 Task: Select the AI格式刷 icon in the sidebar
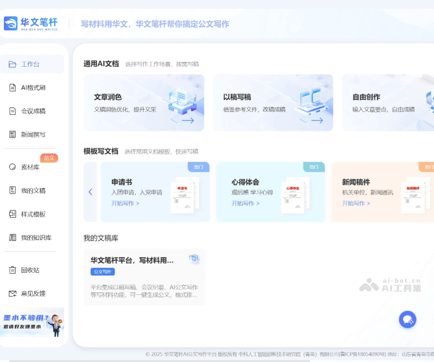tap(13, 87)
